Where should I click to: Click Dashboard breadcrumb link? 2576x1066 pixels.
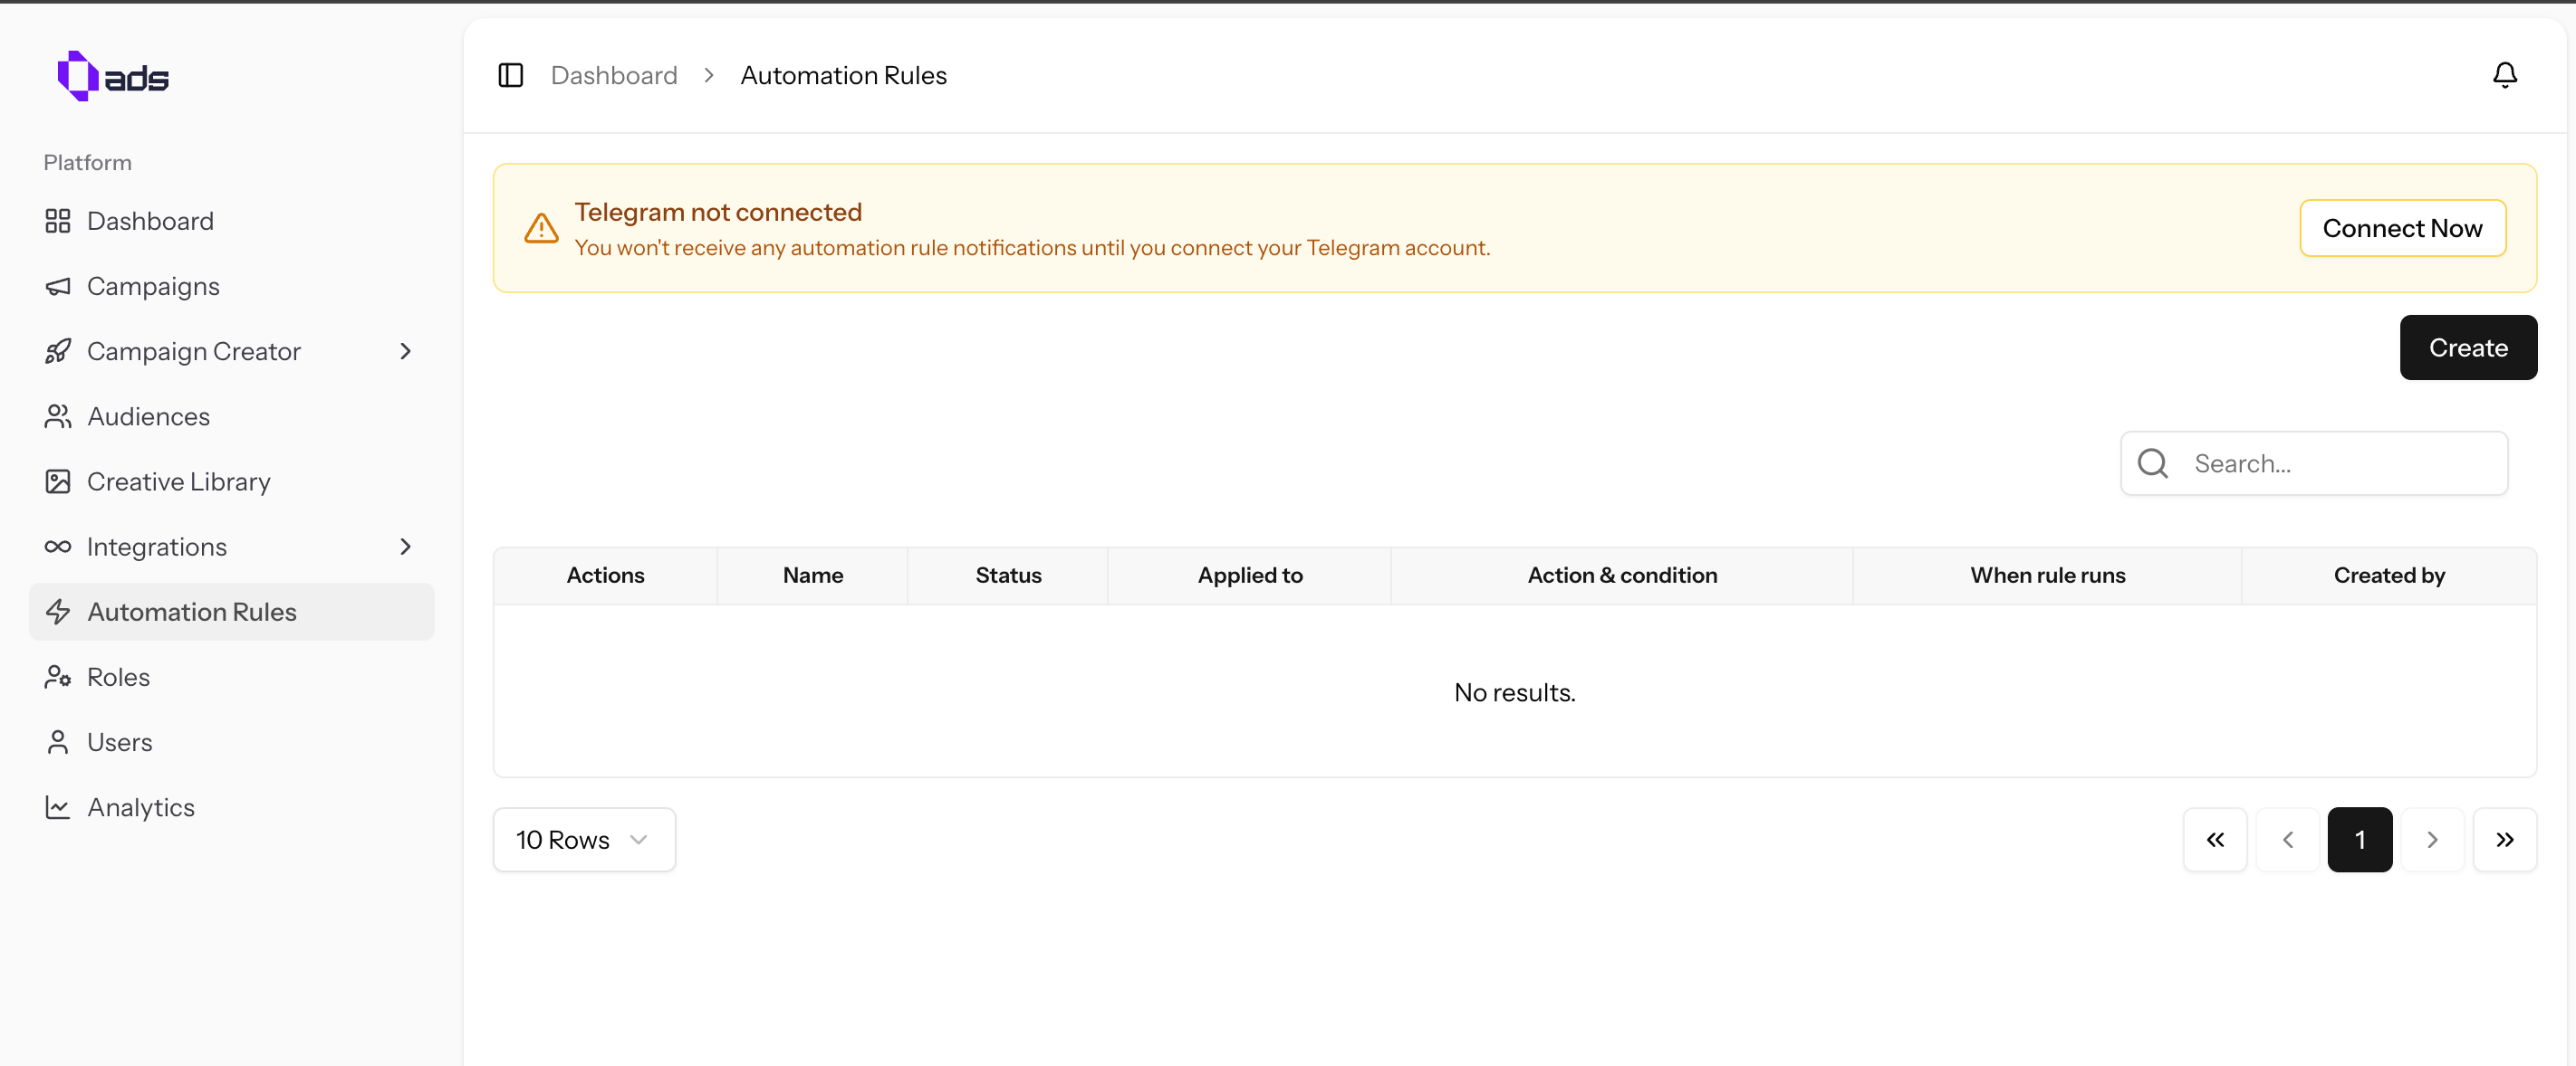pos(614,75)
